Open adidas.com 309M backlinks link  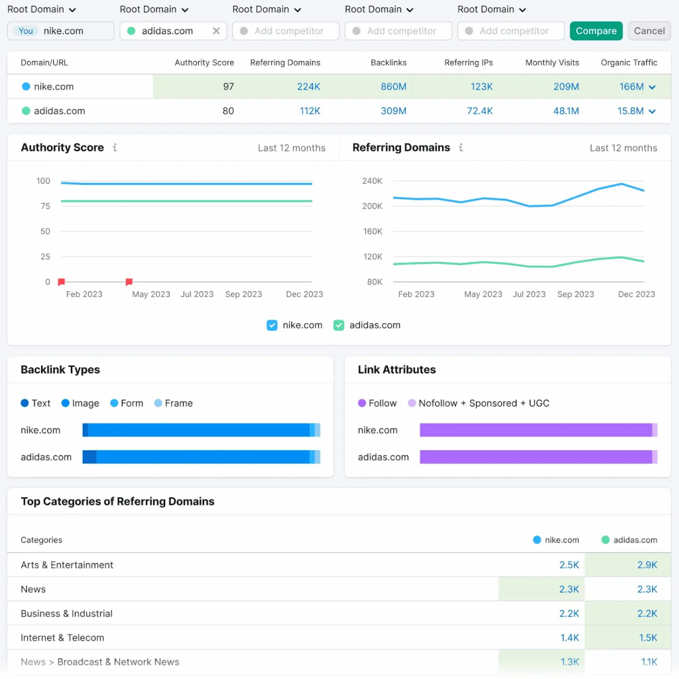coord(393,111)
